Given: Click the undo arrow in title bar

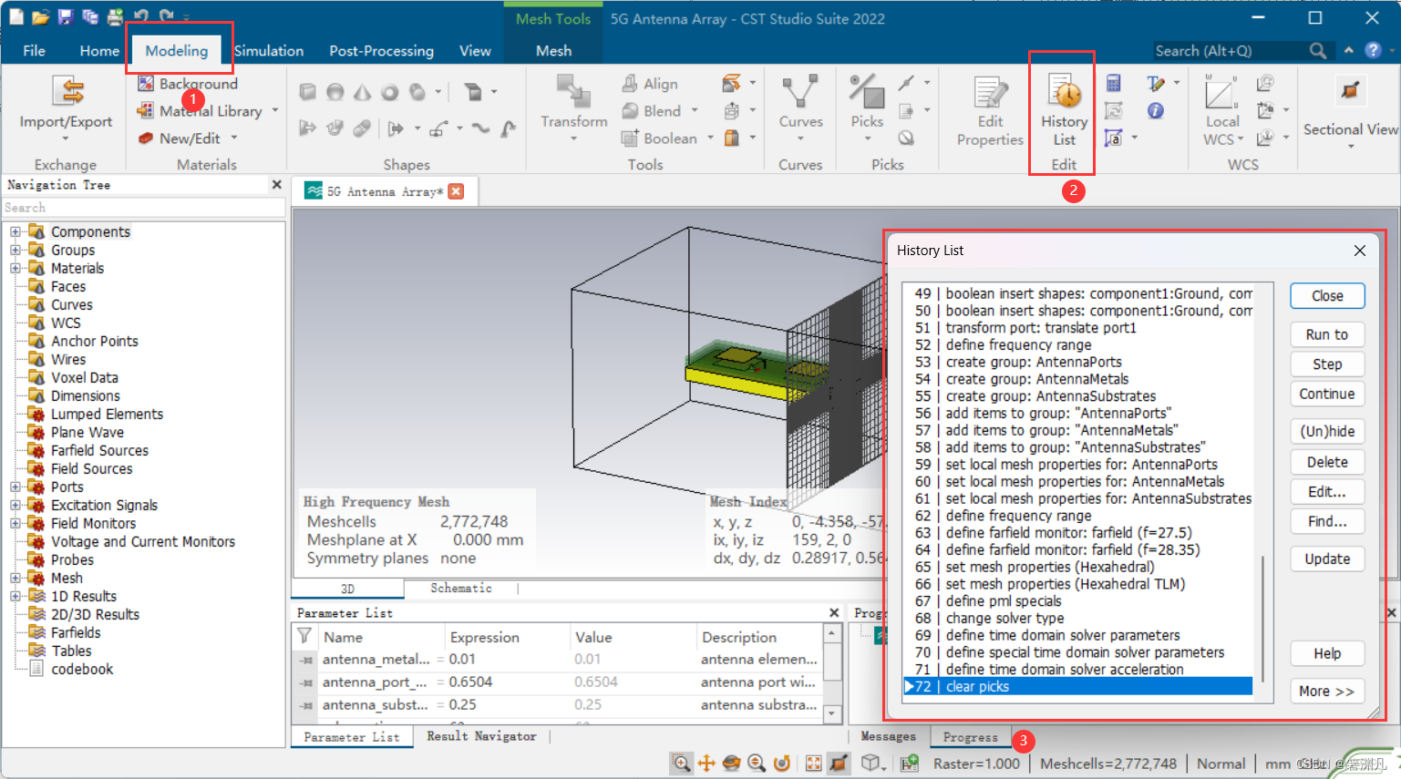Looking at the screenshot, I should click(x=140, y=16).
